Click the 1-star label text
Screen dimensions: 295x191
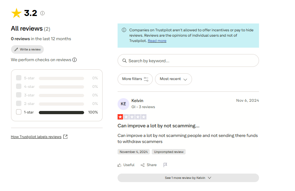(29, 112)
